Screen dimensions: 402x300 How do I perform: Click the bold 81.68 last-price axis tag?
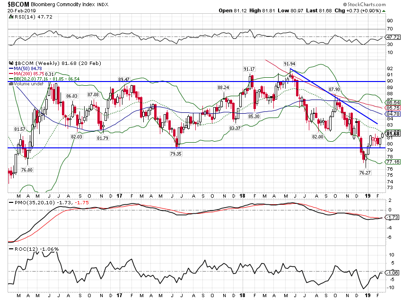pyautogui.click(x=393, y=134)
